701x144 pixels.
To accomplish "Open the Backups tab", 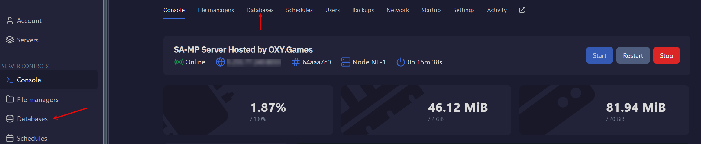I will 363,10.
